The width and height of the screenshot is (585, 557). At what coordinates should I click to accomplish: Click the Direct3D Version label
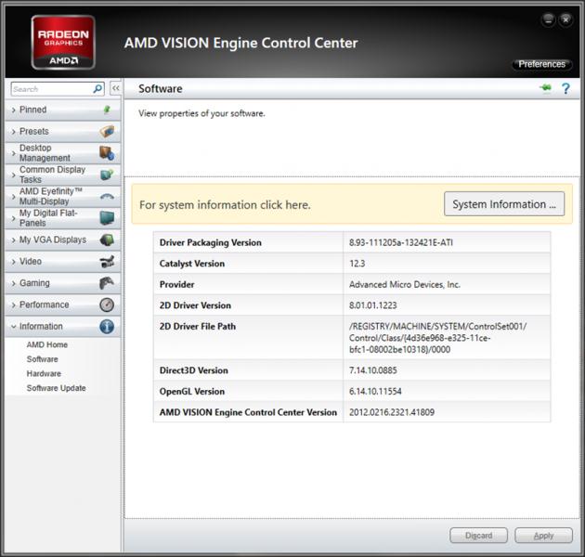(x=194, y=370)
